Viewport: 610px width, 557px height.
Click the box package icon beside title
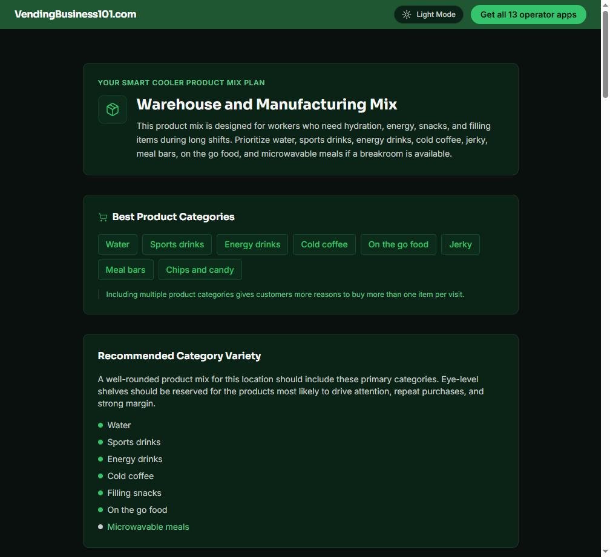coord(113,109)
